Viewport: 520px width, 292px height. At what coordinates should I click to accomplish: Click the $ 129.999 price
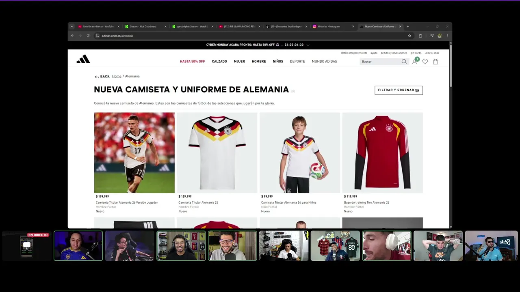click(185, 197)
